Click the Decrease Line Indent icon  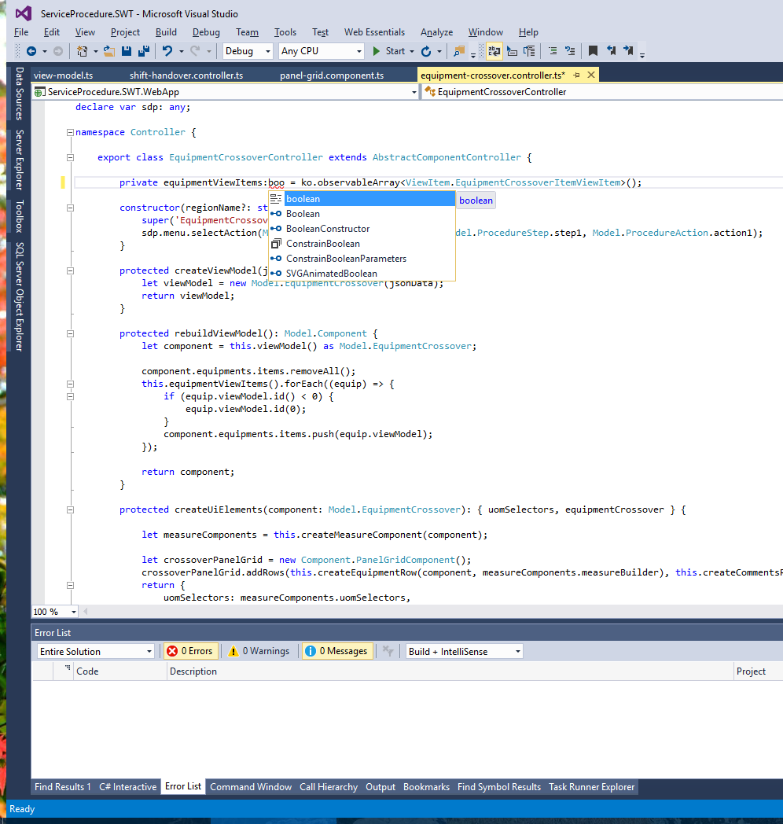click(553, 51)
